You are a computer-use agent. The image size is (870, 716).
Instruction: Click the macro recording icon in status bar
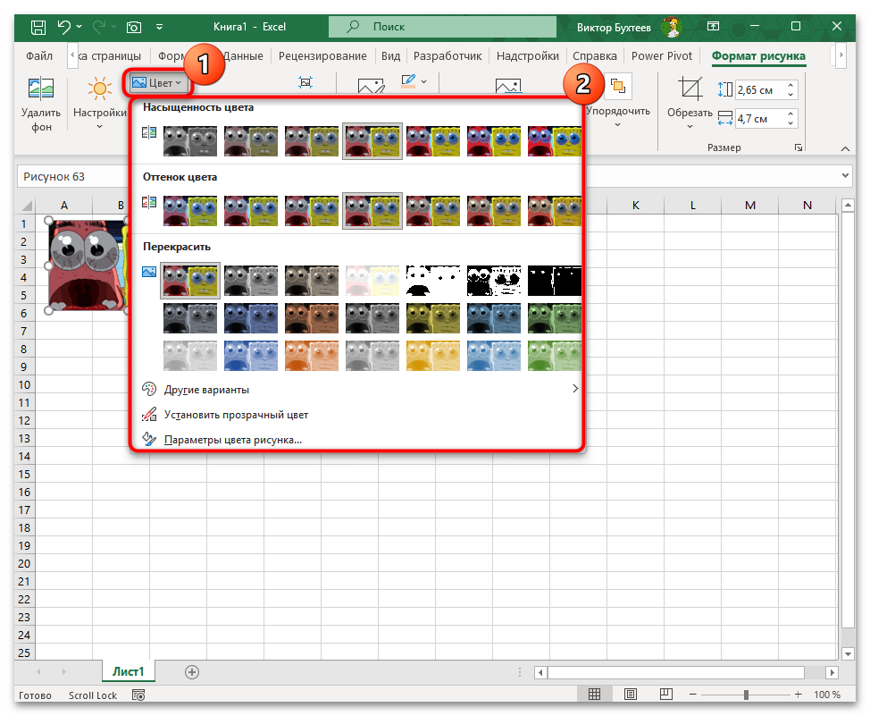click(x=138, y=695)
